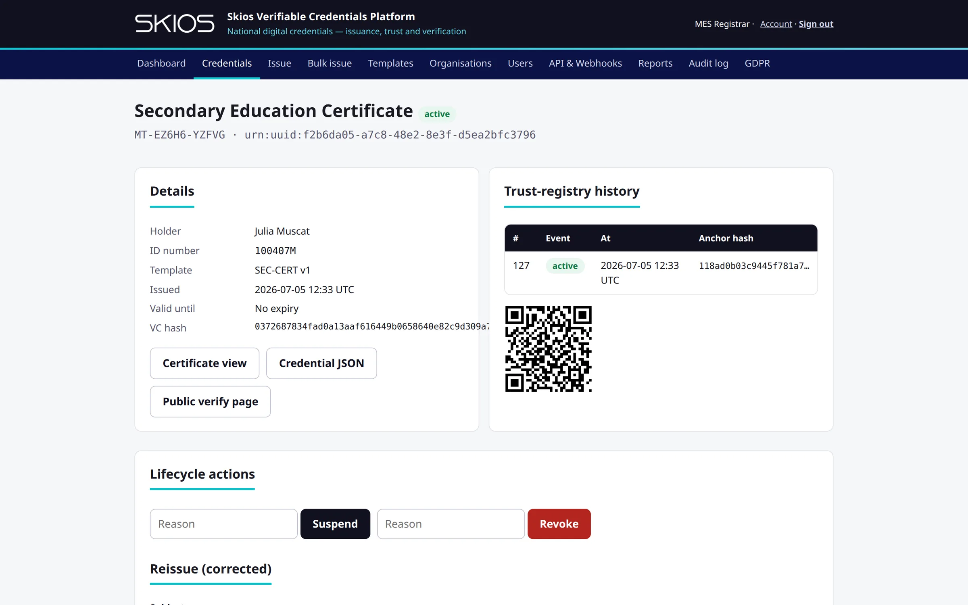Click the Issued date 2026-07-05 12:33 UTC

click(x=305, y=290)
